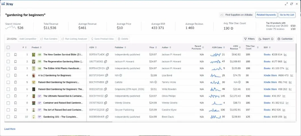Copy ASIN B0FBWCDY2V

click(x=108, y=68)
